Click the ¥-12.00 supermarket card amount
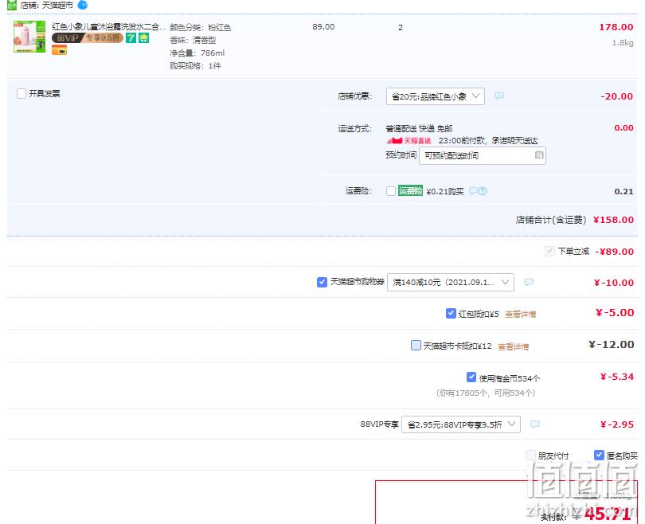645x524 pixels. click(611, 344)
